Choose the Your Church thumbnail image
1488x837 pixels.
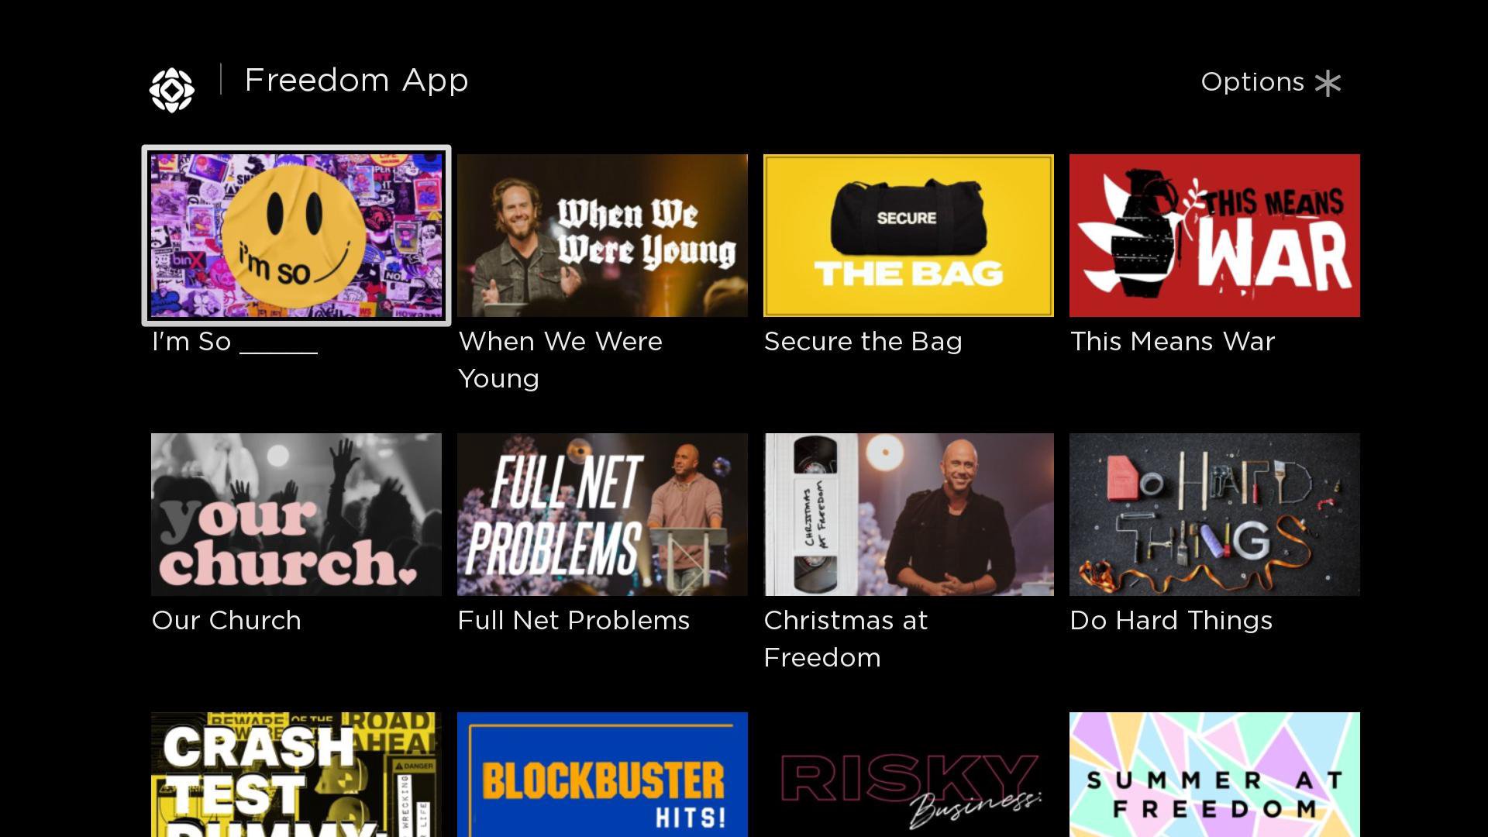click(296, 515)
